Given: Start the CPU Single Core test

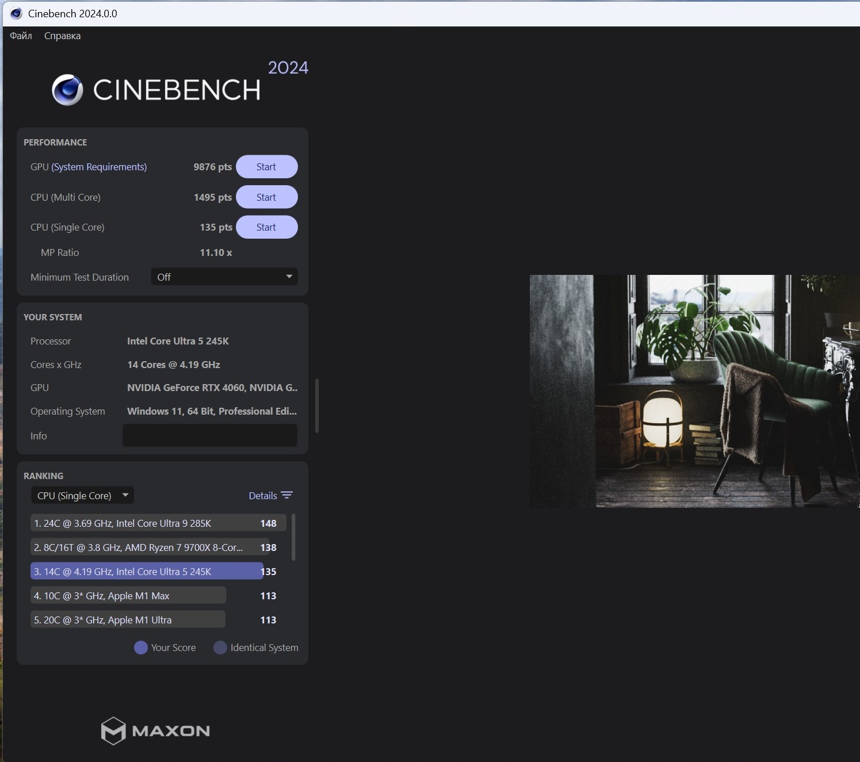Looking at the screenshot, I should [x=266, y=227].
